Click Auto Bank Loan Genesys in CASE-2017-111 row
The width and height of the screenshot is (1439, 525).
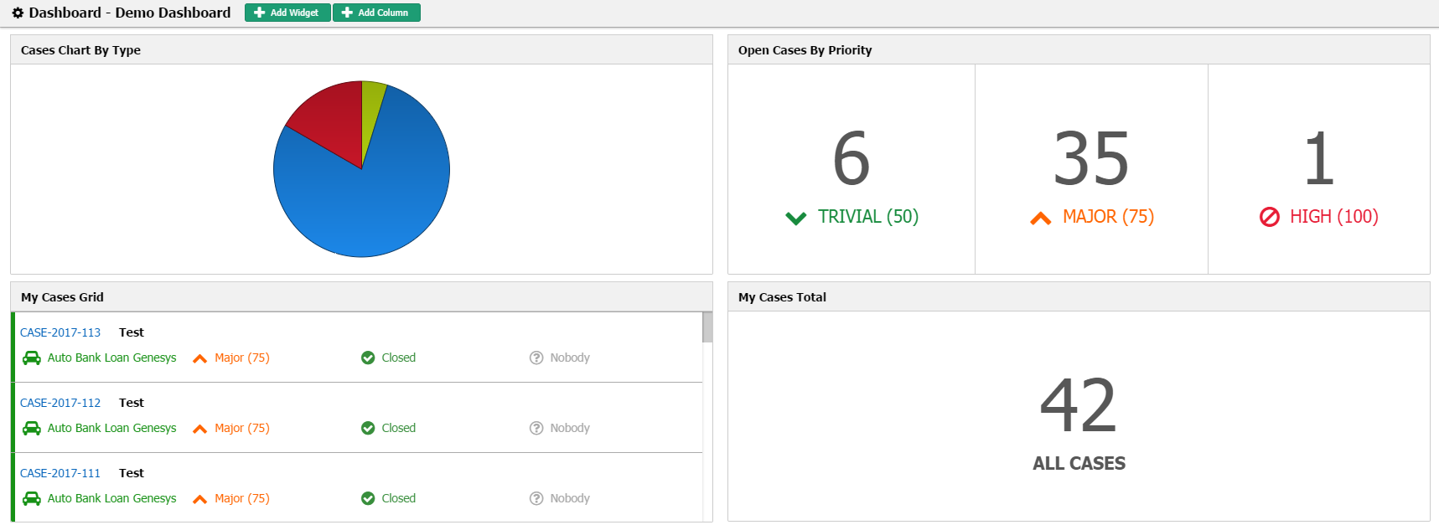(112, 498)
